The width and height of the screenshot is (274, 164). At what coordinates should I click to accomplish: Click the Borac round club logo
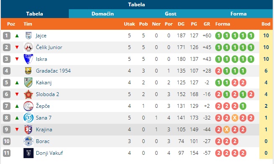[x=29, y=141]
